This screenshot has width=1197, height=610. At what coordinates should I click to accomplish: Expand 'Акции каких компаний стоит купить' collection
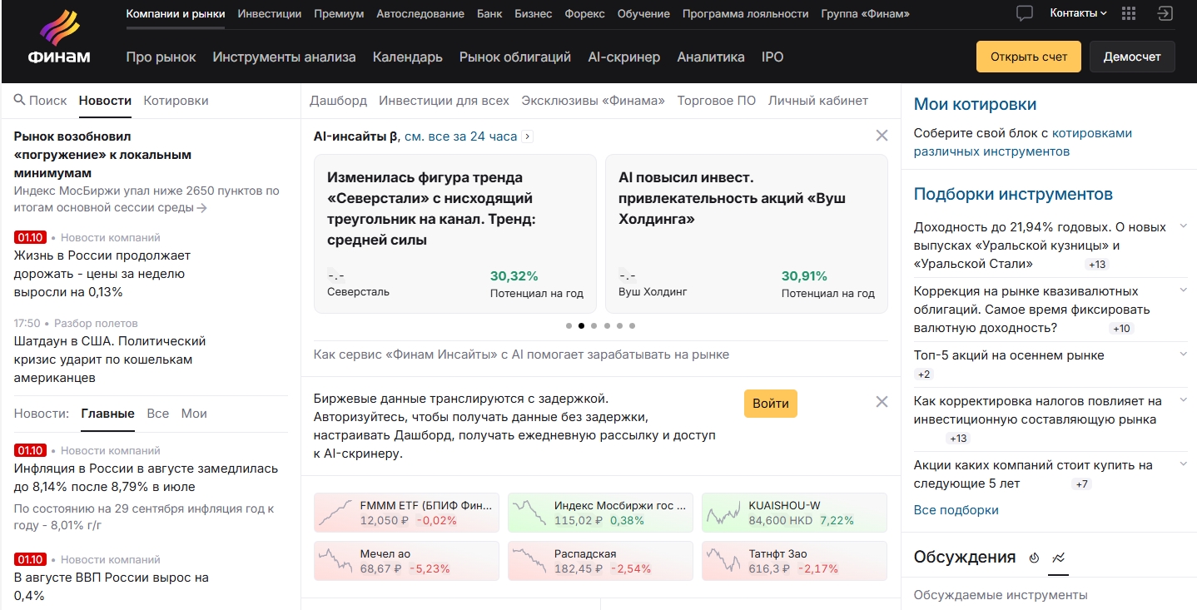pos(1183,464)
